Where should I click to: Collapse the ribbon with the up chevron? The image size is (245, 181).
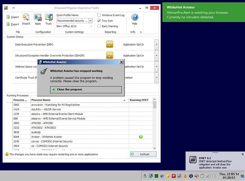(x=14, y=8)
